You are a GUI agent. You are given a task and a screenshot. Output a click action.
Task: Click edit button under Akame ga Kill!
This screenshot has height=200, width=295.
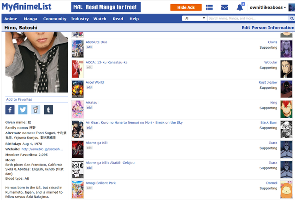[x=89, y=148]
